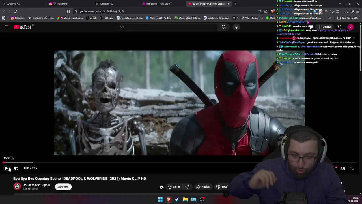Click the clip icon beside like button
Screen dimensions: 362x204
point(162,187)
